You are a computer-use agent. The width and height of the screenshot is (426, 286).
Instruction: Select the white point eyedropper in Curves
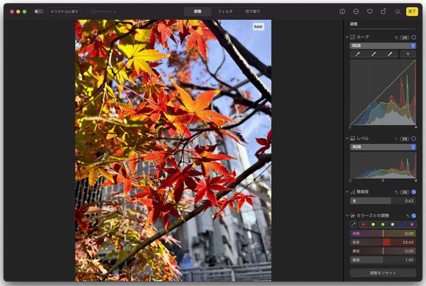(390, 54)
